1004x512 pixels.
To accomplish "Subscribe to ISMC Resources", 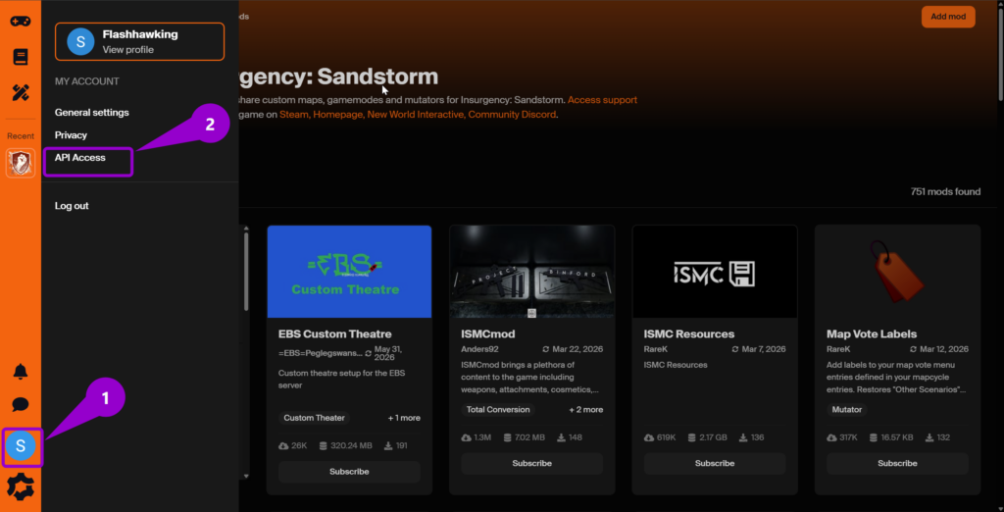I will pyautogui.click(x=715, y=463).
